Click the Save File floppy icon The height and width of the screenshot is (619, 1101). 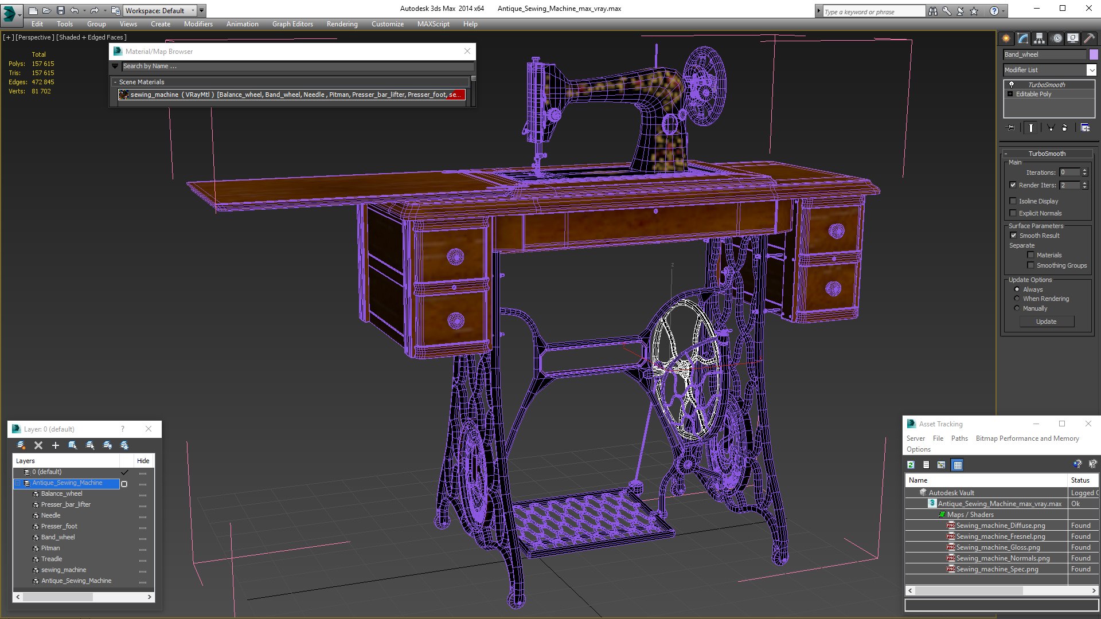click(x=60, y=10)
